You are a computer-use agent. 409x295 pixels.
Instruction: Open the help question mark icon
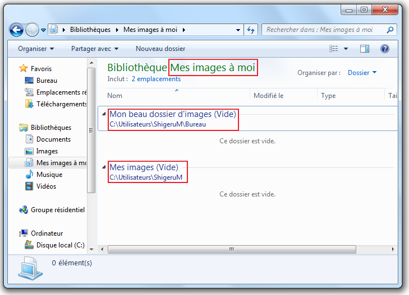[x=385, y=49]
